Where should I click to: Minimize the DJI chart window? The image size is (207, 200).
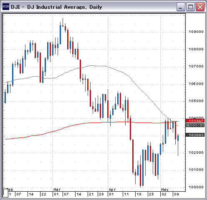(x=181, y=7)
